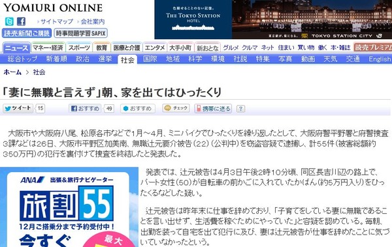Click the Facebook おすすめ button
This screenshot has width=392, height=247.
click(x=85, y=109)
